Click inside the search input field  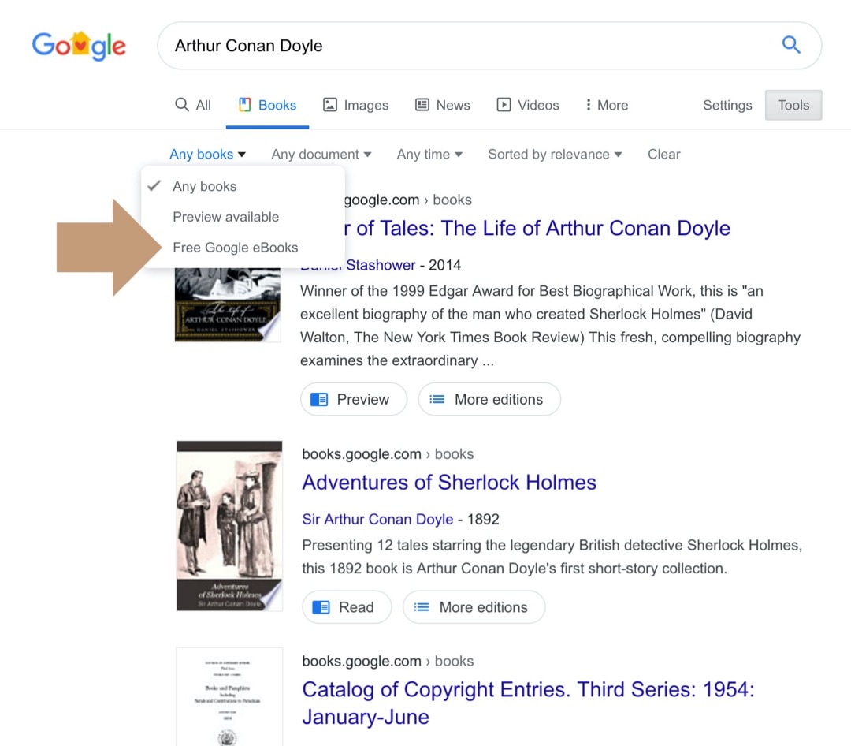click(x=394, y=45)
